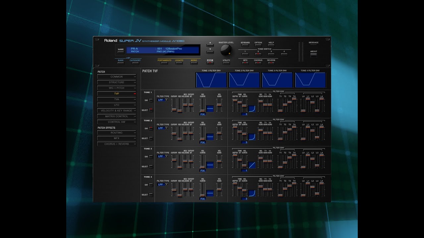Open the COMMON patch page
Image resolution: width=424 pixels, height=238 pixels.
point(117,77)
